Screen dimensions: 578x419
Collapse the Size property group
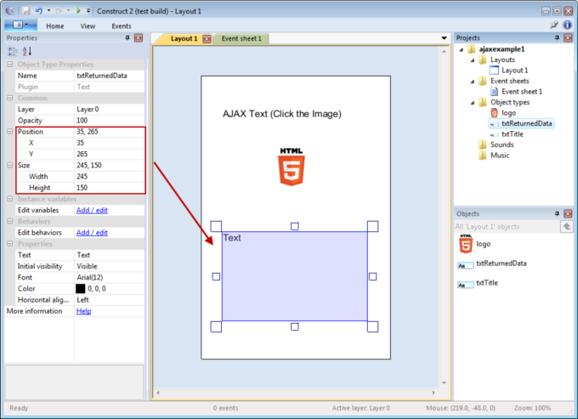tap(10, 165)
